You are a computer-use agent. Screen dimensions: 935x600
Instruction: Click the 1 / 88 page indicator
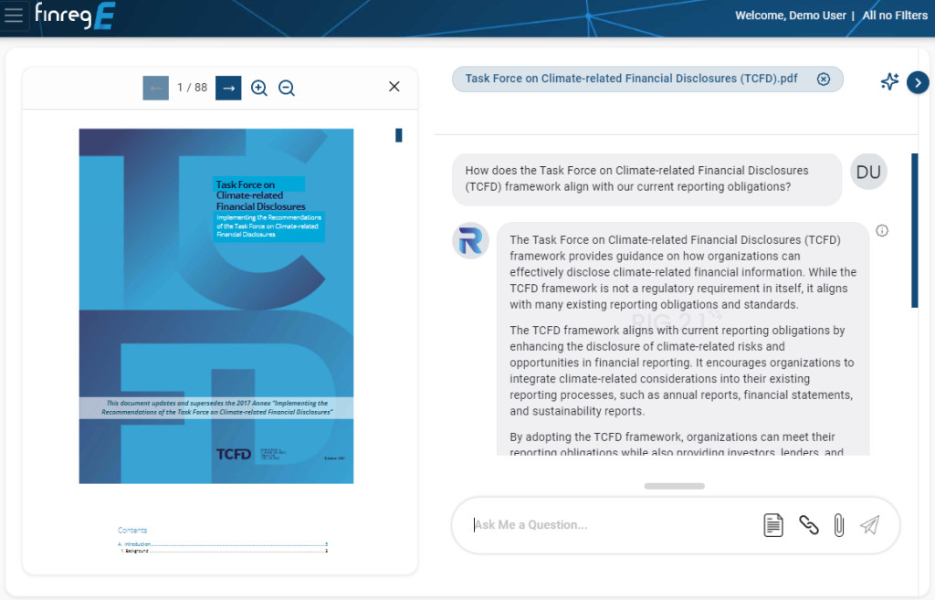pos(192,88)
